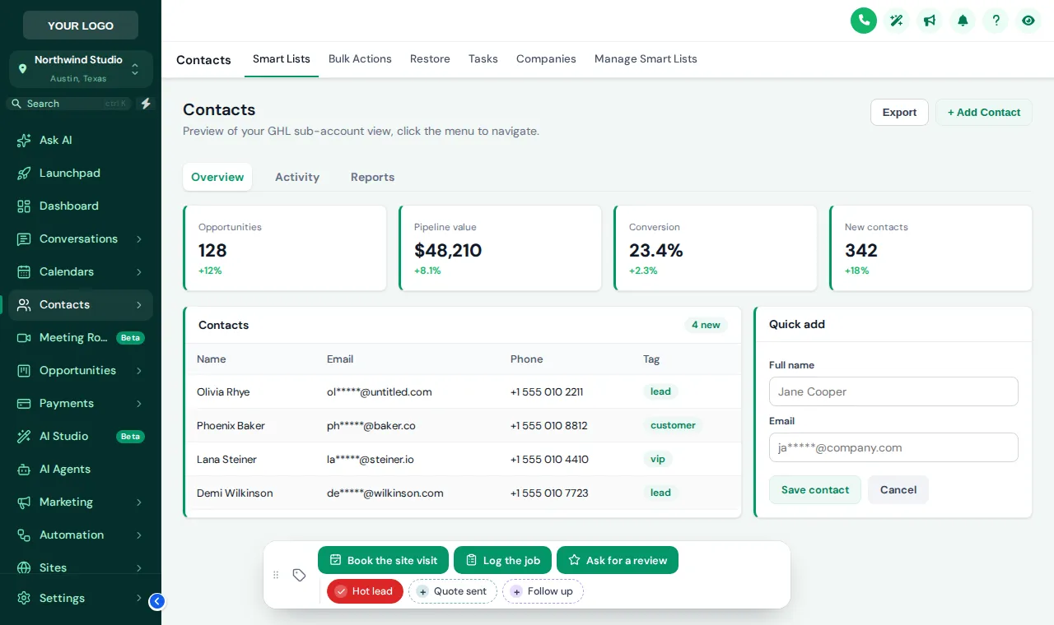Viewport: 1054px width, 625px height.
Task: Toggle the eye preview icon
Action: click(x=1028, y=21)
